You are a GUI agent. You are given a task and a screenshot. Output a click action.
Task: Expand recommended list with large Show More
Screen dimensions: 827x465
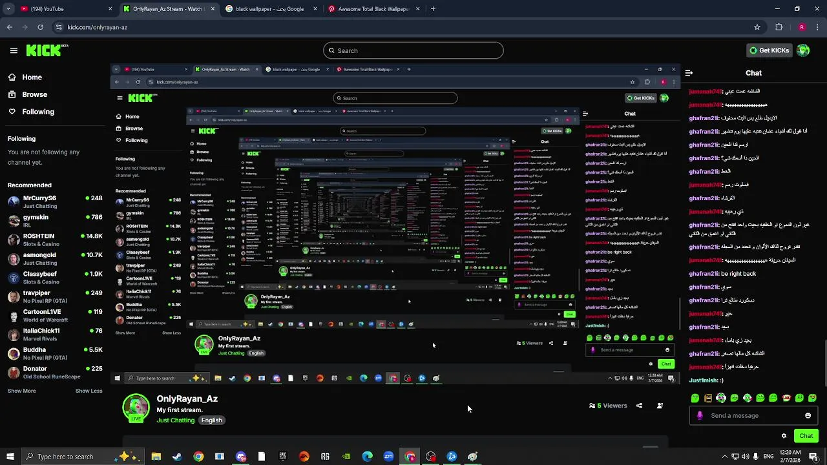point(21,391)
